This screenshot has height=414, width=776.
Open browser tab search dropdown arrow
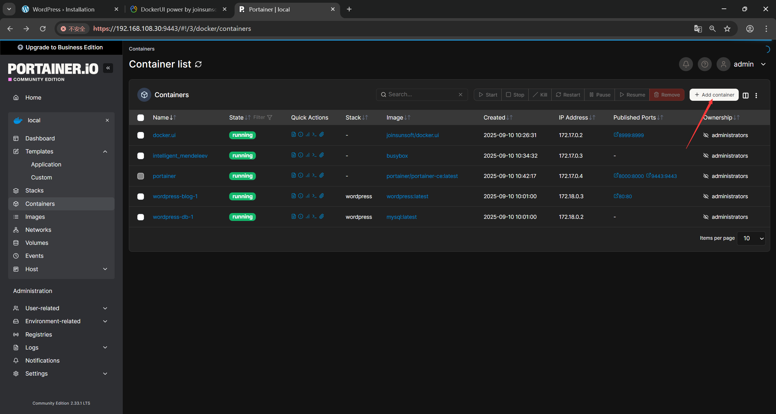click(x=9, y=9)
